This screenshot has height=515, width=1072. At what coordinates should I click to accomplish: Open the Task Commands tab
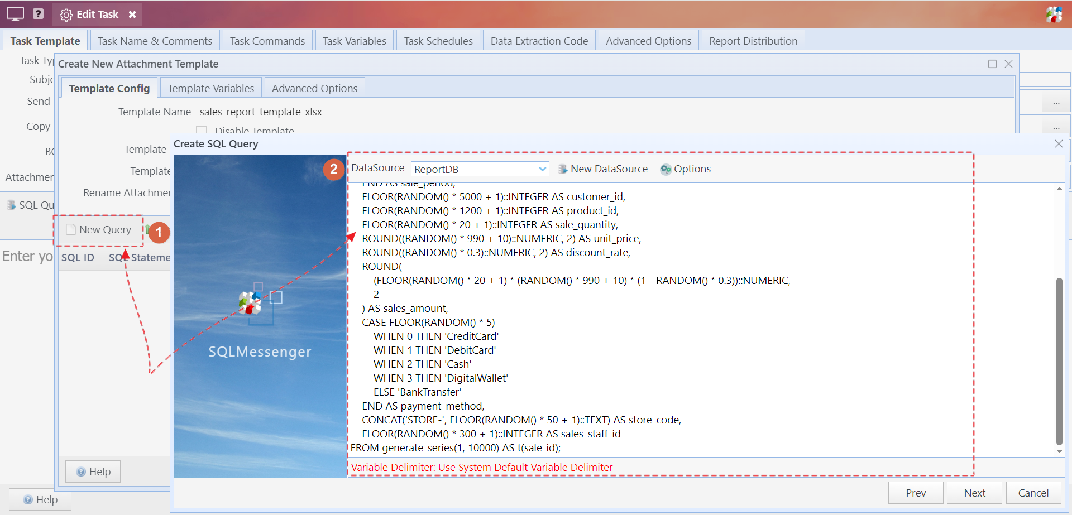click(x=267, y=41)
